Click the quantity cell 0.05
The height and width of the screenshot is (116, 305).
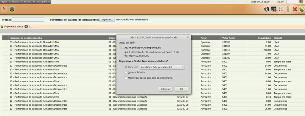point(268,62)
